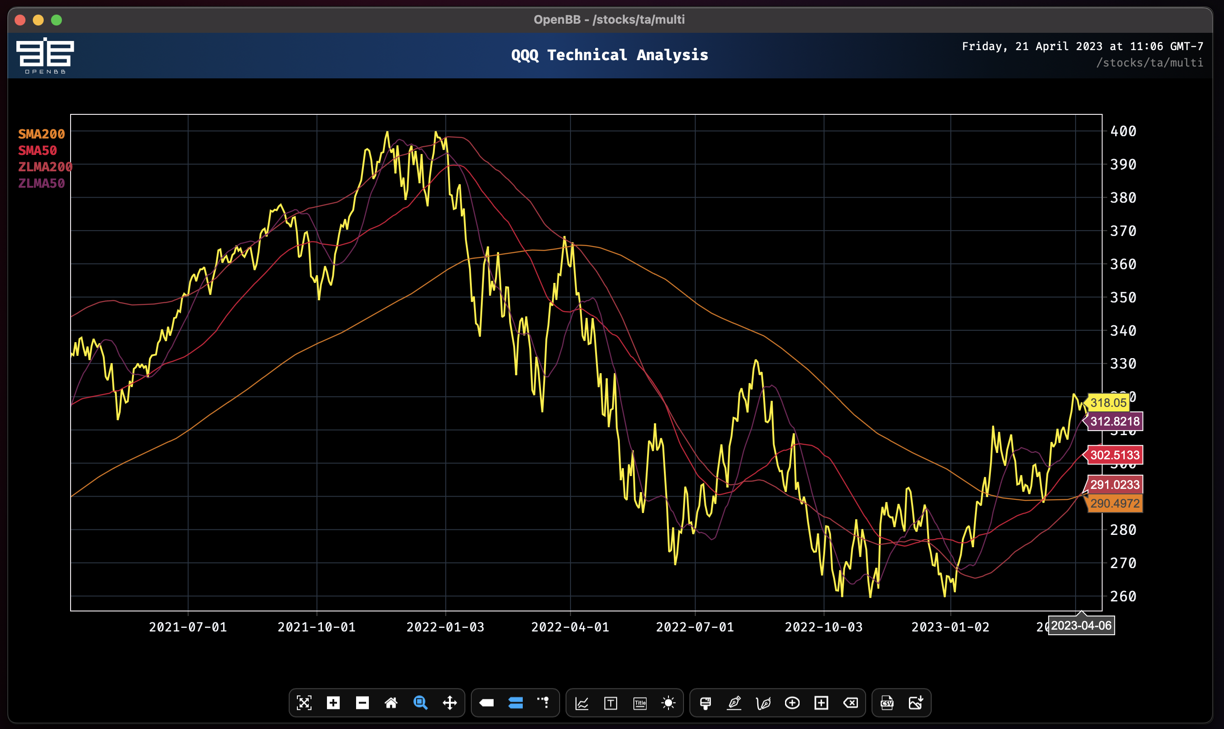1224x729 pixels.
Task: Click the 280 y-axis label
Action: click(1123, 530)
